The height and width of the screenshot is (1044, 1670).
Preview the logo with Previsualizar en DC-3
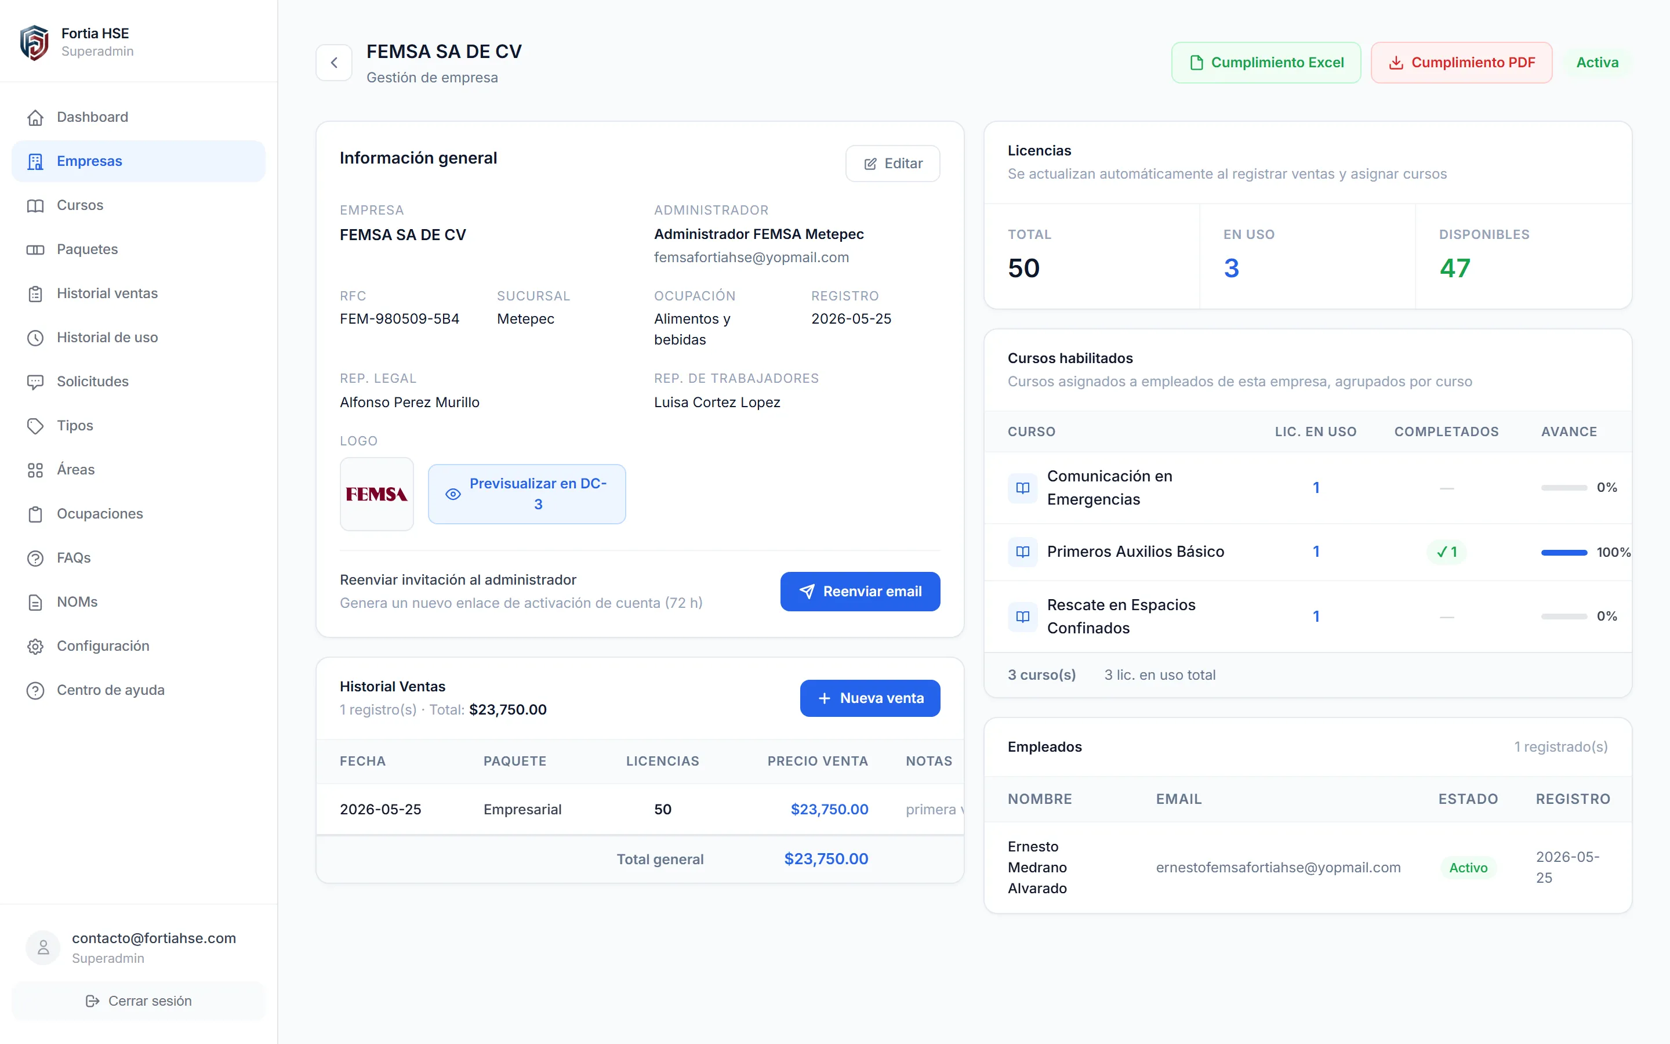(527, 494)
